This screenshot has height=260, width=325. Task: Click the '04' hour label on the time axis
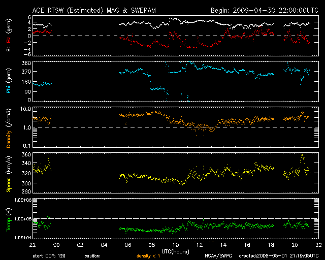click(104, 245)
